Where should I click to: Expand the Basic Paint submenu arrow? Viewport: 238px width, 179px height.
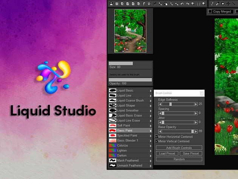(x=151, y=131)
